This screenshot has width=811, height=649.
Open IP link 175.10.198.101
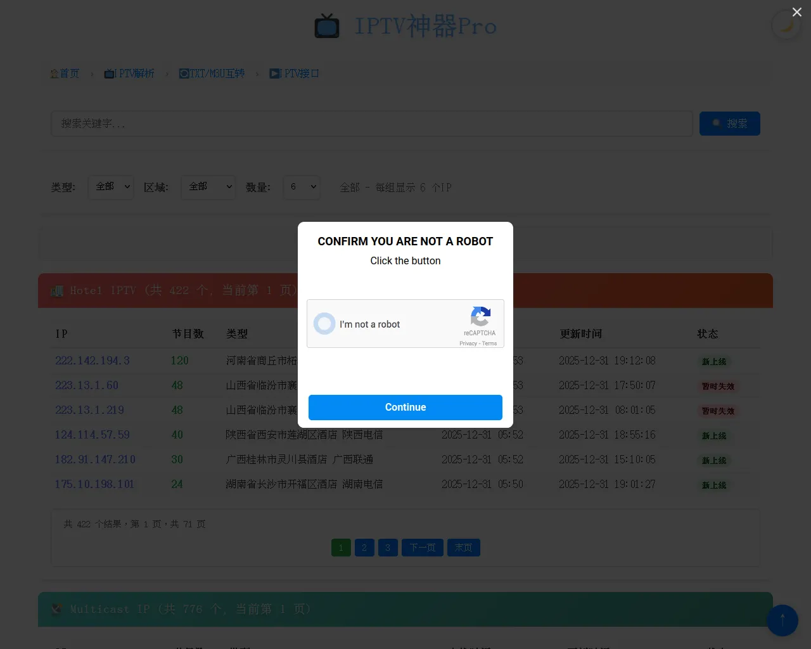[94, 484]
